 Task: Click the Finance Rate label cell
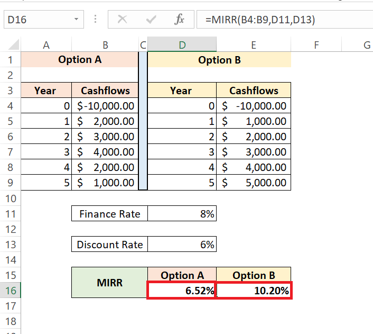(109, 214)
